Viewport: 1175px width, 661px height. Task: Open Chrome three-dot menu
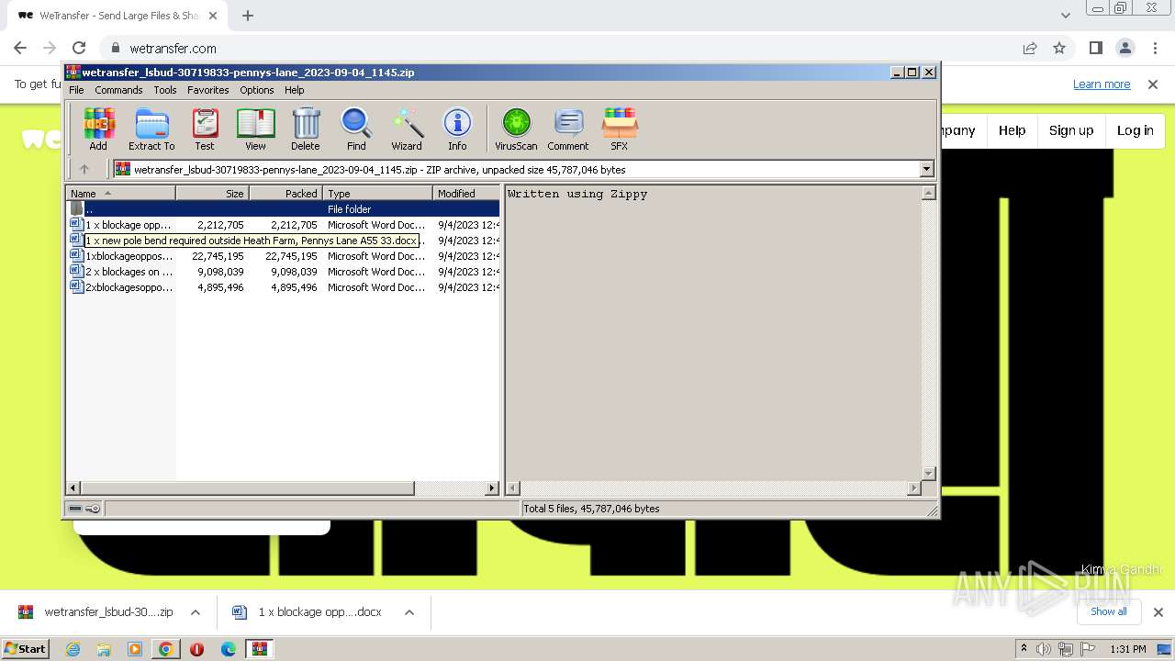pyautogui.click(x=1154, y=48)
